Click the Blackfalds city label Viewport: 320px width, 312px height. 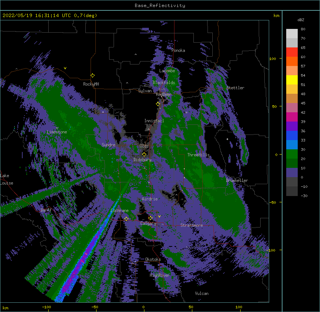click(164, 83)
